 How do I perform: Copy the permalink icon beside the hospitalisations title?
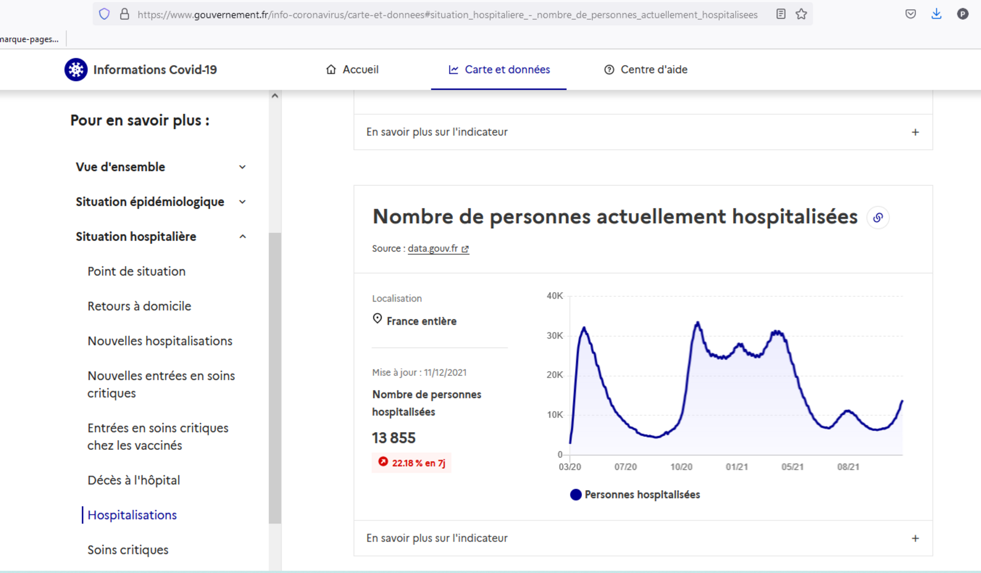pos(878,217)
